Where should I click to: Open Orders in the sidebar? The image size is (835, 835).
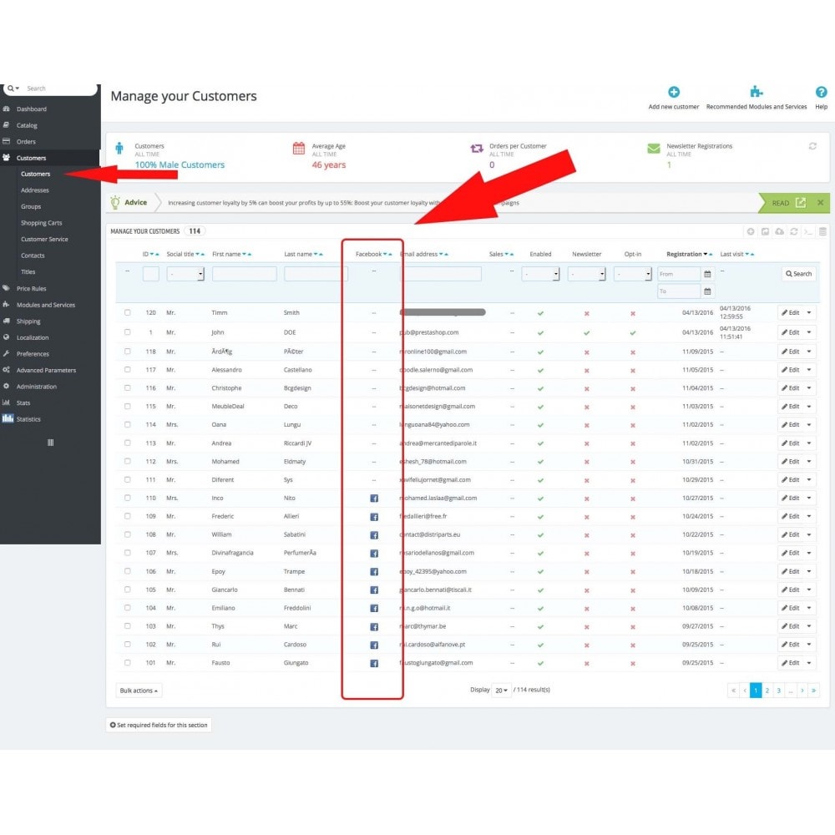click(x=26, y=142)
